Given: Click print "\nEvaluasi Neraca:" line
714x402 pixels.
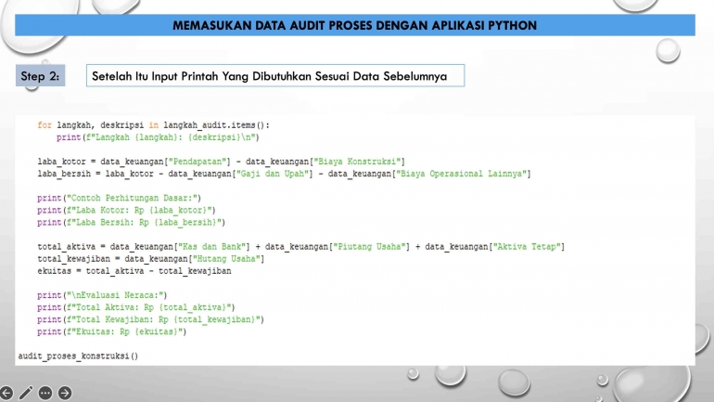Looking at the screenshot, I should point(102,295).
